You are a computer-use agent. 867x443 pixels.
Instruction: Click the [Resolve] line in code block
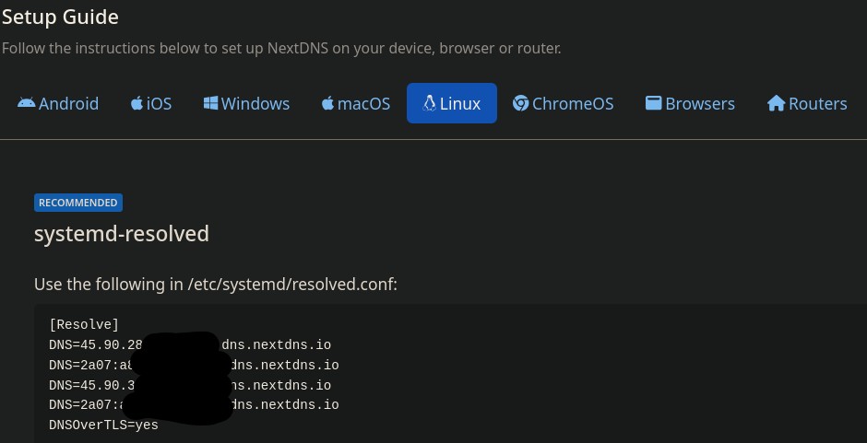click(84, 324)
